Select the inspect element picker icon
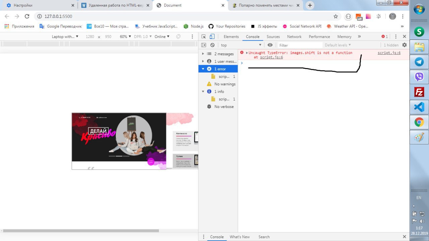The height and width of the screenshot is (241, 429). coord(203,37)
